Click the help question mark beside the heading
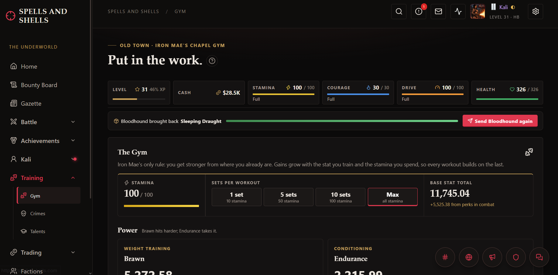This screenshot has height=275, width=558. click(x=212, y=61)
